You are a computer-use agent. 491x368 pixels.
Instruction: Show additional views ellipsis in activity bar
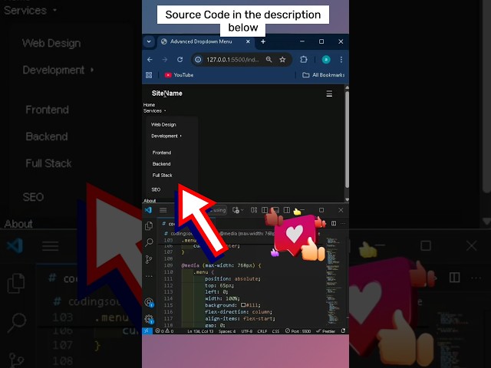click(x=149, y=276)
